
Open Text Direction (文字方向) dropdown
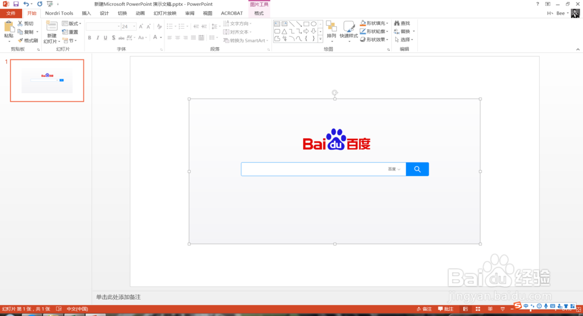point(238,23)
